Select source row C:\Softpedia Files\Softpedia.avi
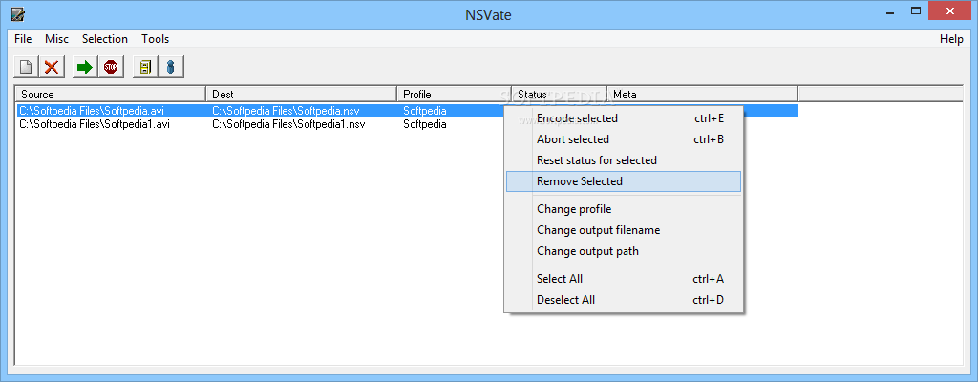The height and width of the screenshot is (382, 978). pyautogui.click(x=92, y=111)
